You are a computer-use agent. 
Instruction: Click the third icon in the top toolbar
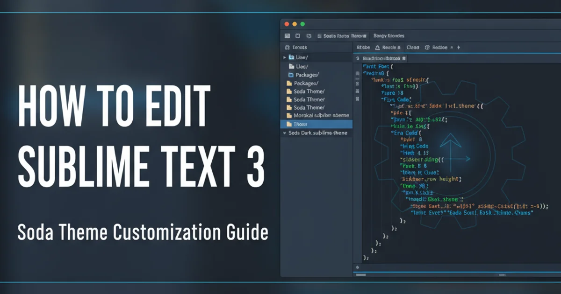tap(309, 36)
